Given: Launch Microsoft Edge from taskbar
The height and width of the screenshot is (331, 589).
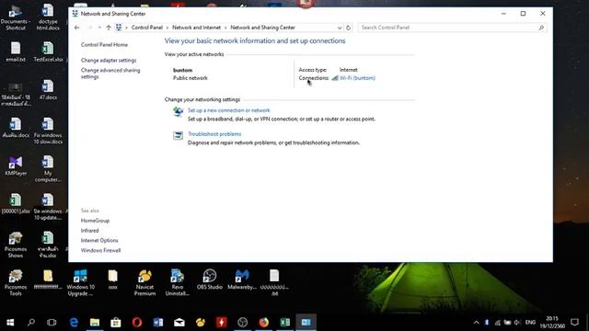Looking at the screenshot, I should coord(74,323).
